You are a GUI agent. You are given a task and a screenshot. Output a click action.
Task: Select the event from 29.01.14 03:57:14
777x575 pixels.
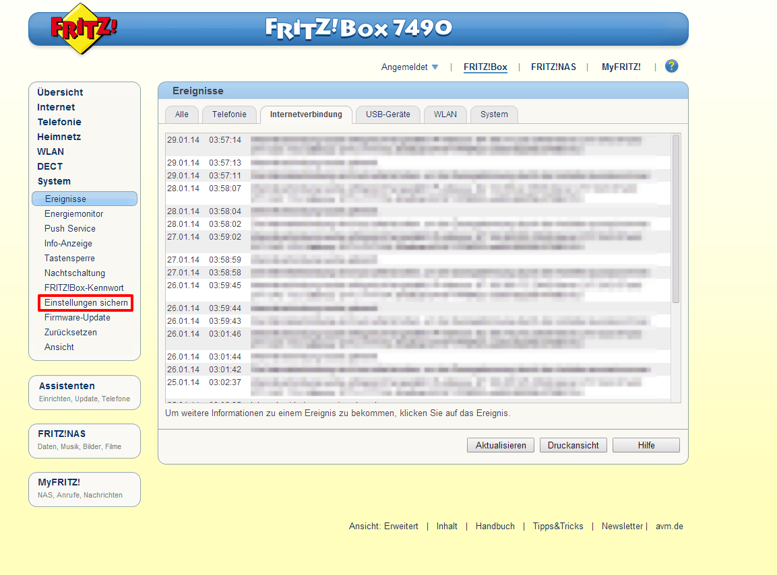tap(418, 145)
